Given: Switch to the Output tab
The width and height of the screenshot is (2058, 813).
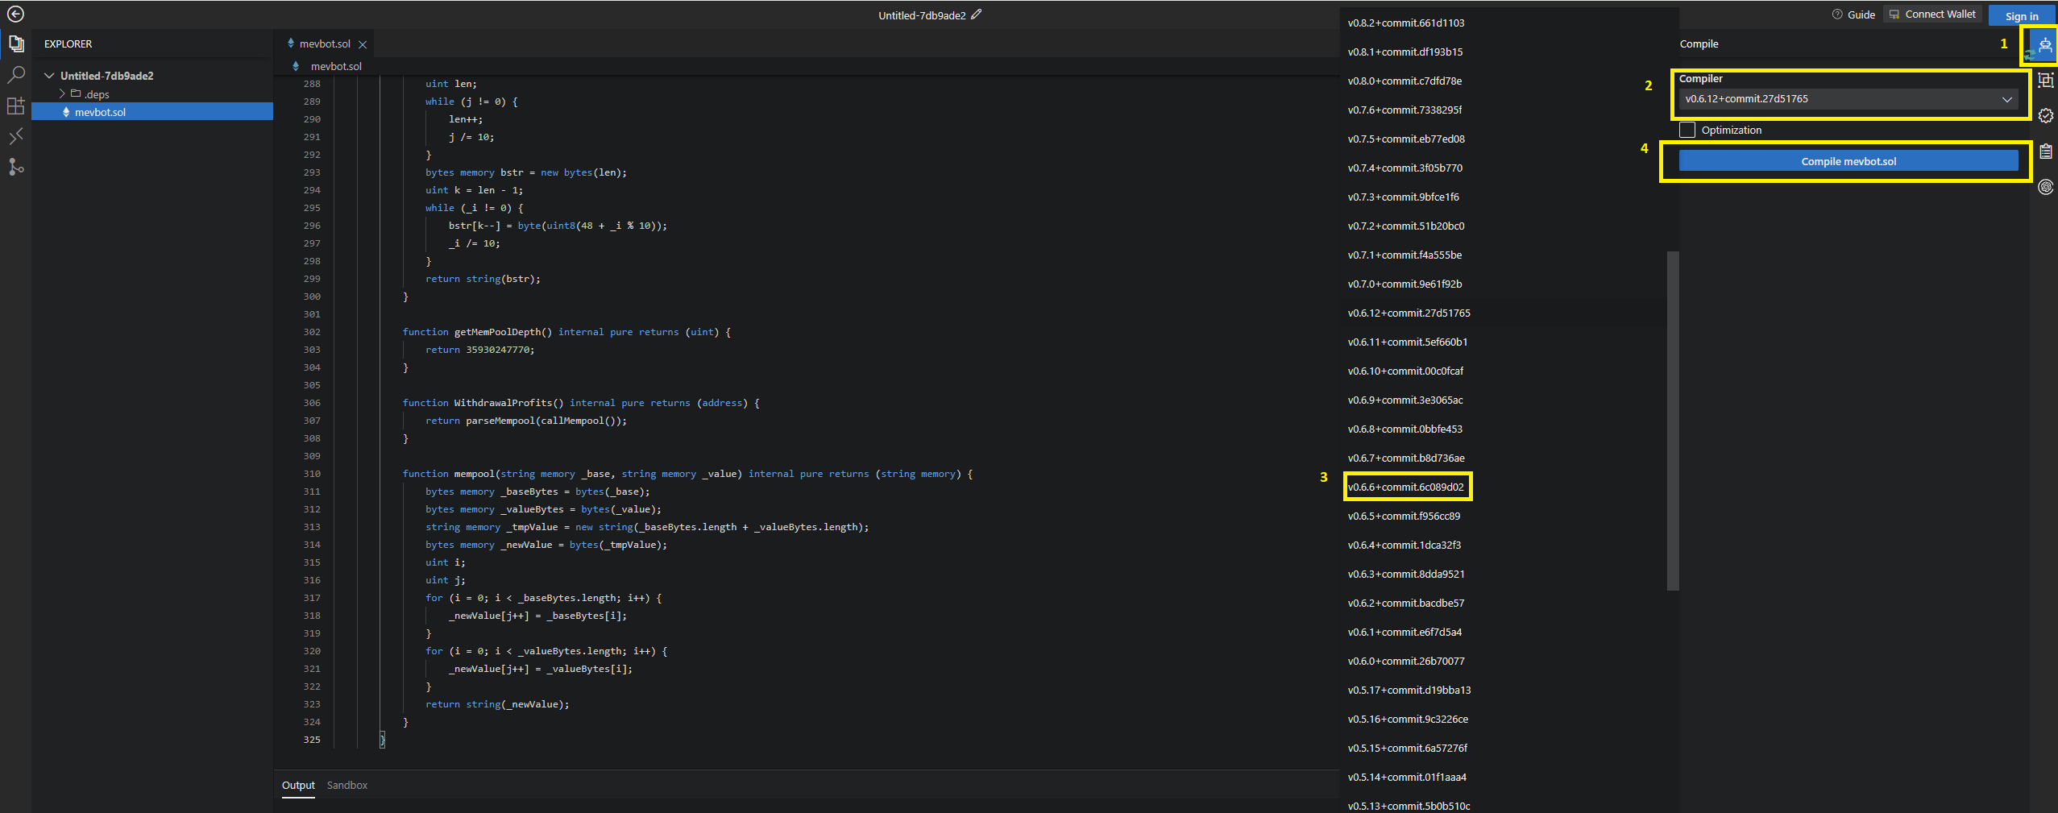Looking at the screenshot, I should [x=298, y=785].
